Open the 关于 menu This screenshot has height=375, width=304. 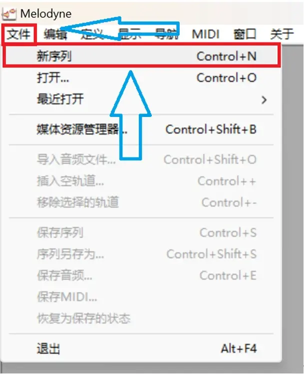point(282,34)
